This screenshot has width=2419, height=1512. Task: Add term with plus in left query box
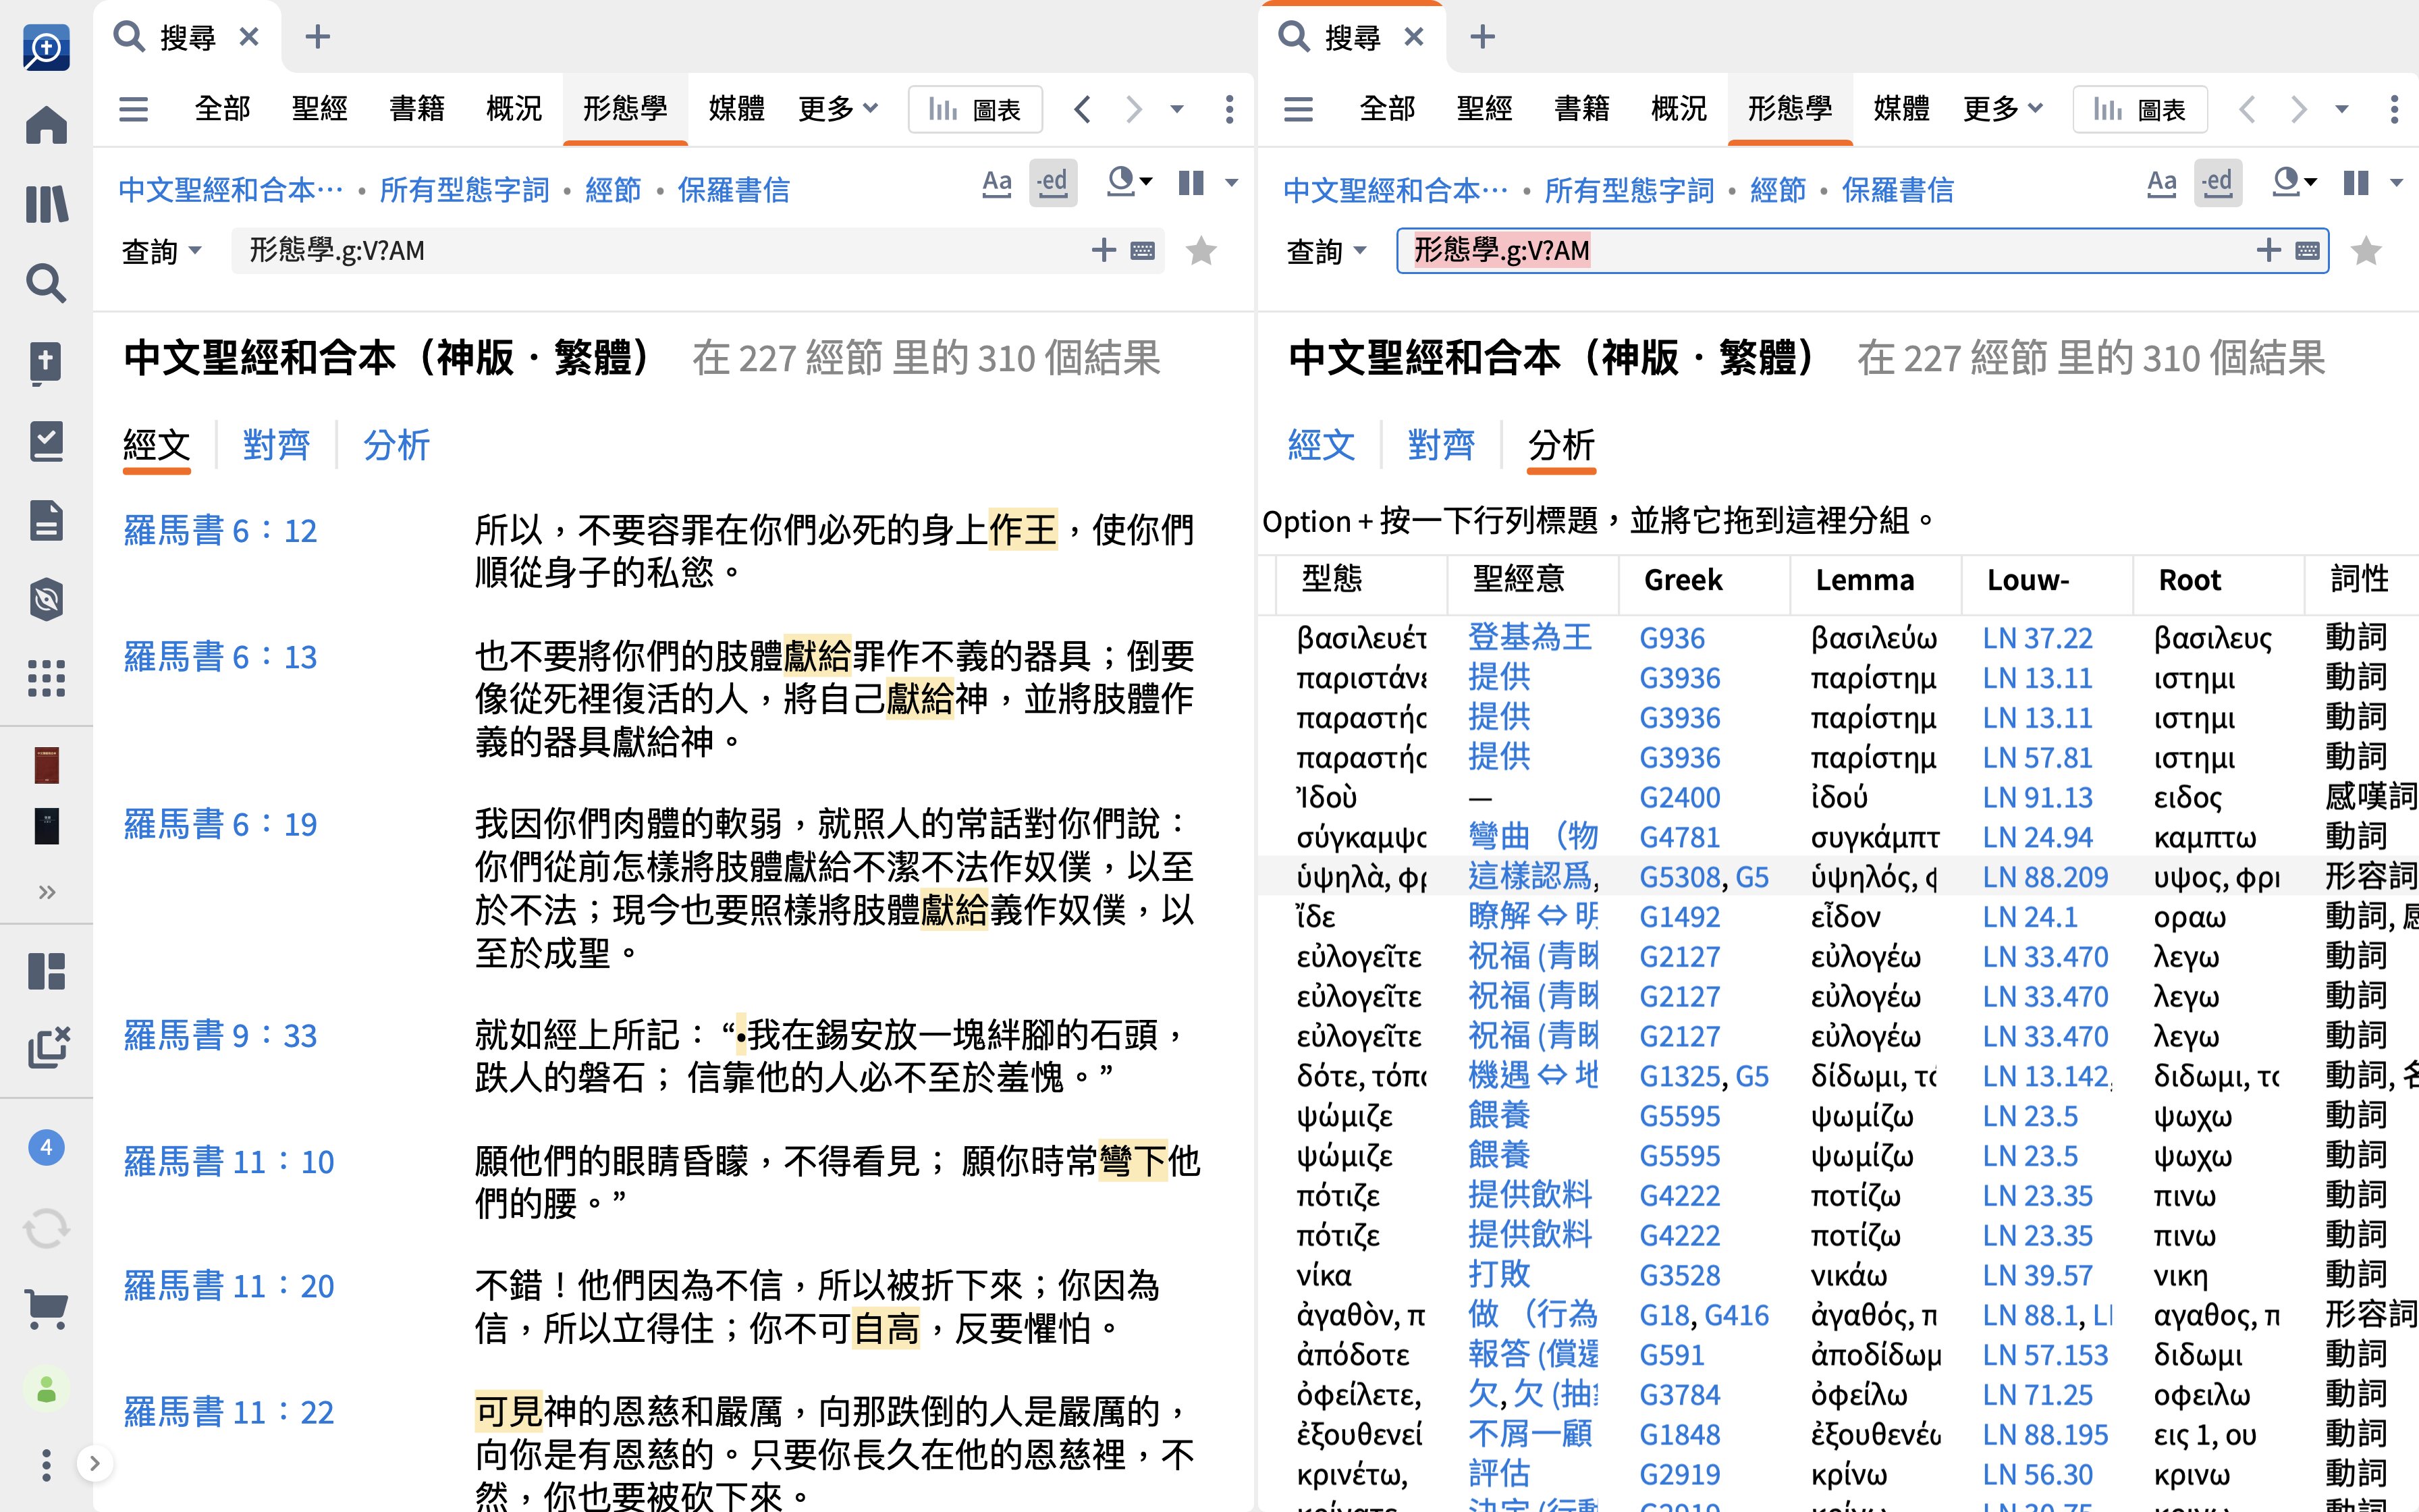[x=1104, y=250]
